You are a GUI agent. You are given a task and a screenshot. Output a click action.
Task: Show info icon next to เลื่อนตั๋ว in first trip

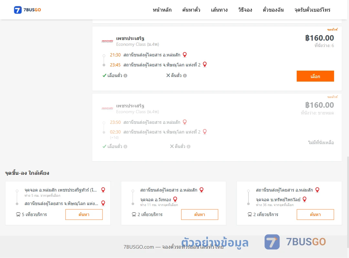(125, 75)
